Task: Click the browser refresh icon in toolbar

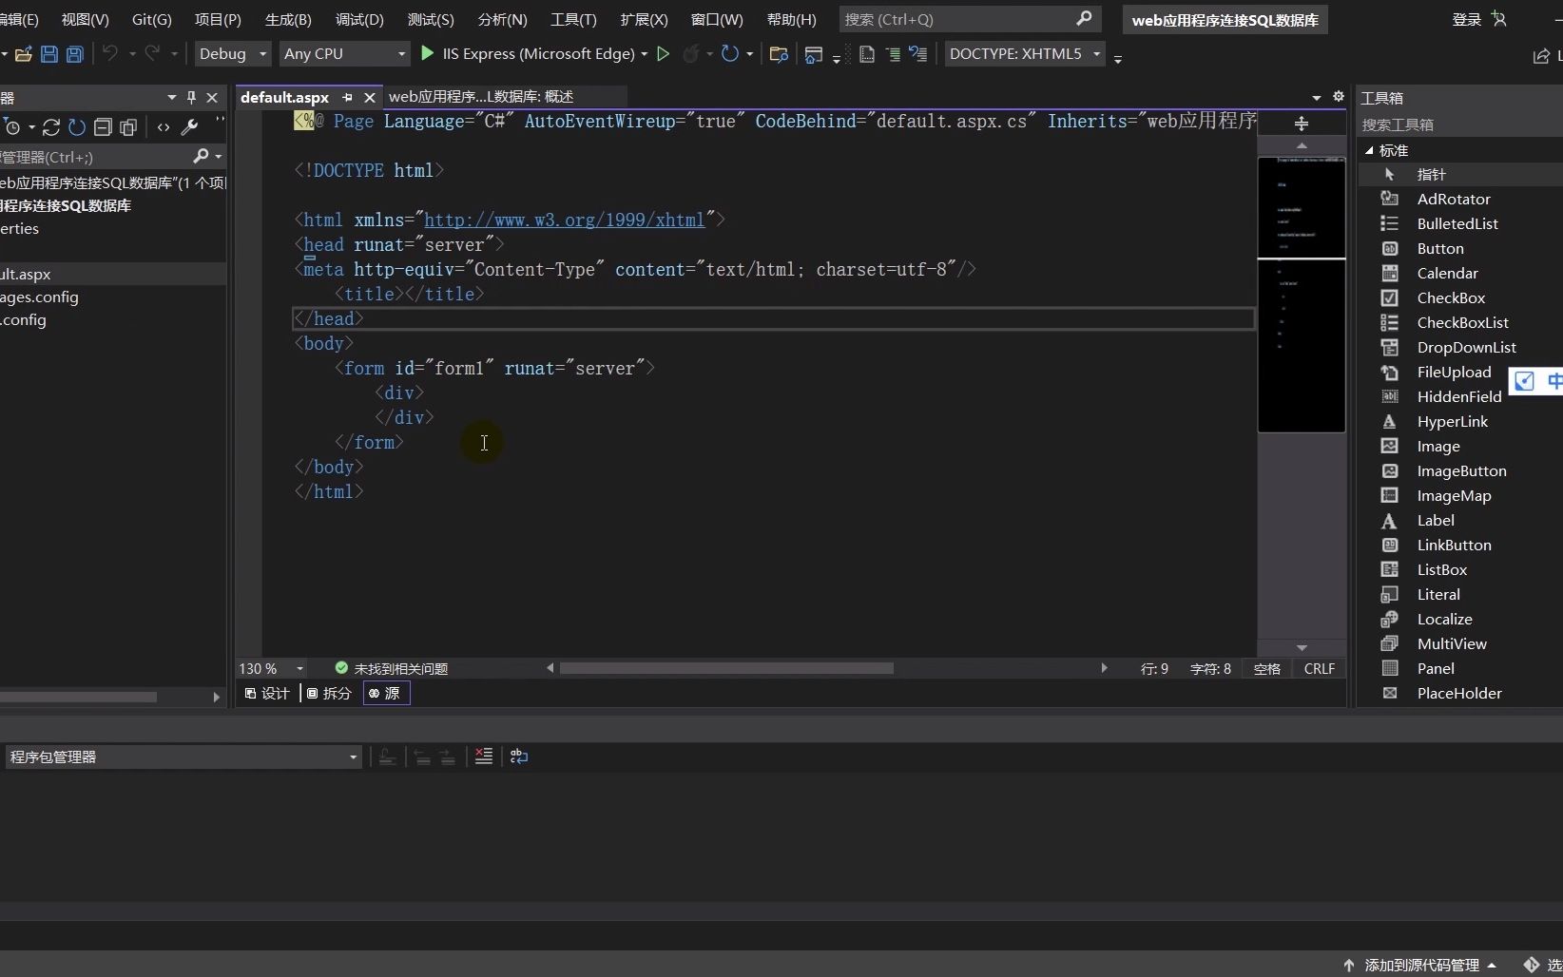Action: click(729, 54)
